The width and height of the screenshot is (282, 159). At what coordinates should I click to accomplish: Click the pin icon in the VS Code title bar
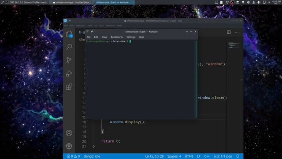pos(70,21)
